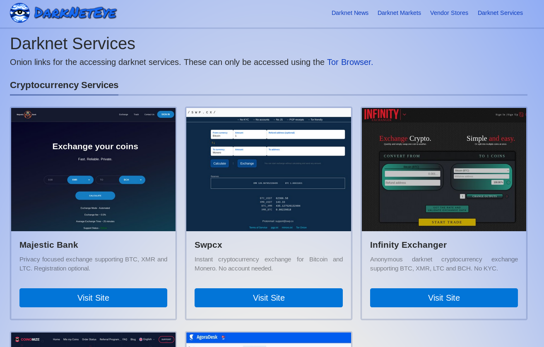Click the Swpcx description about Bitcoin and Monero

click(x=269, y=264)
